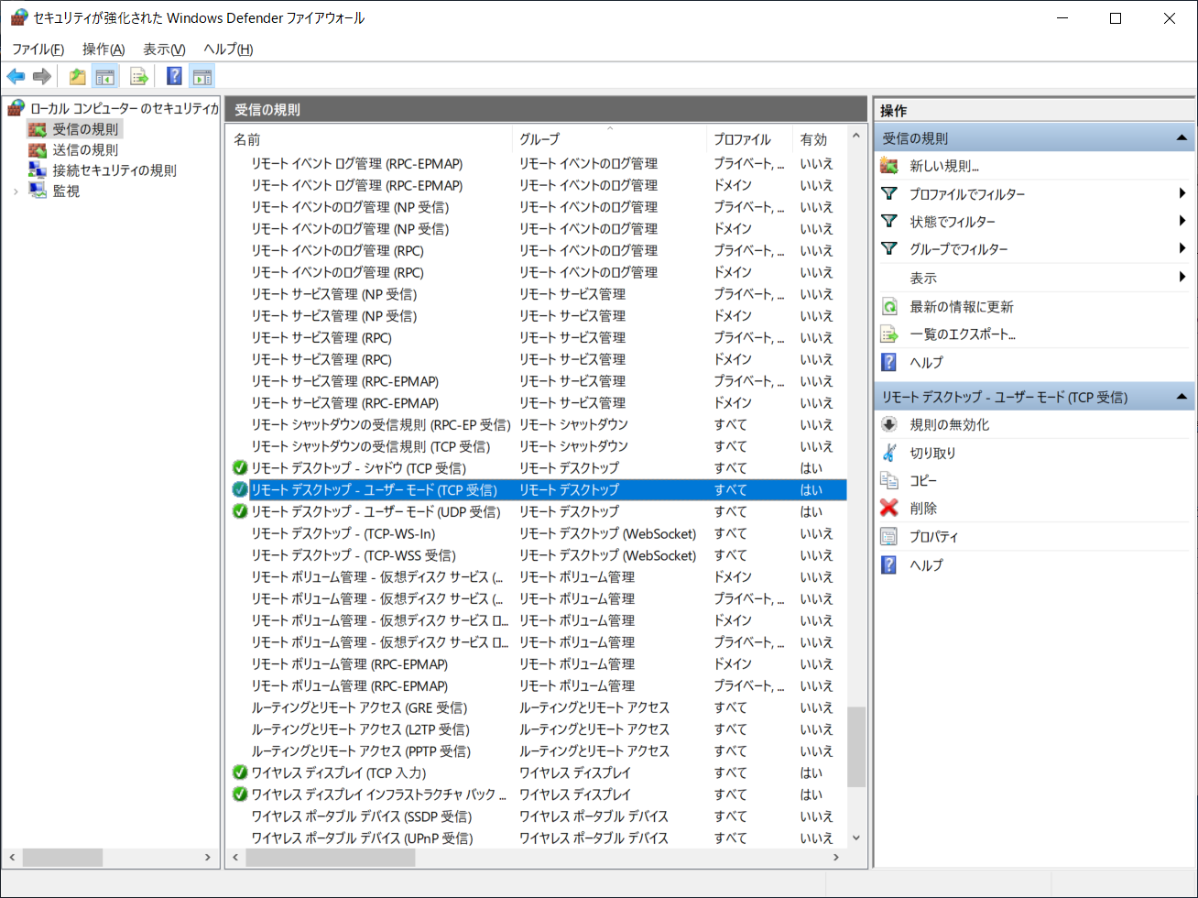Click the 切り取り scissors icon
This screenshot has height=898, width=1198.
[889, 452]
